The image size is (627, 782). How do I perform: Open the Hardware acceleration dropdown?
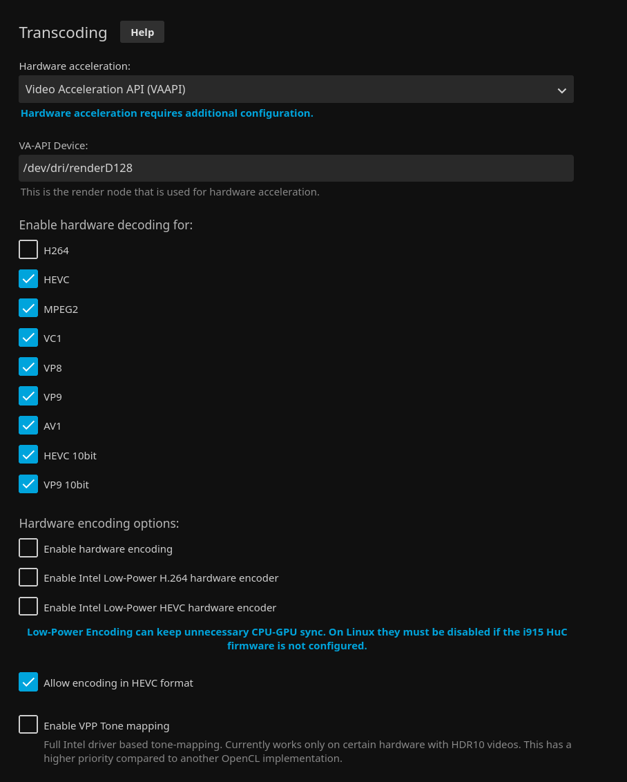pyautogui.click(x=296, y=89)
